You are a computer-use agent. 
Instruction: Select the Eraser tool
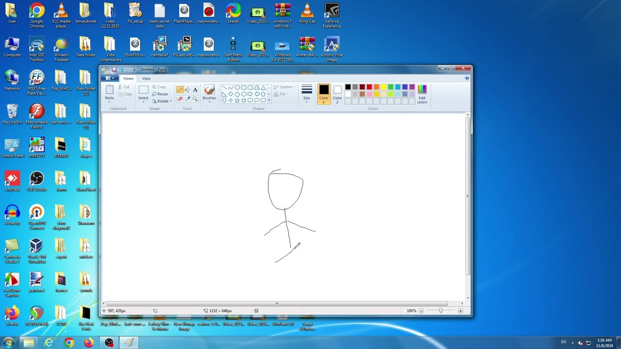pyautogui.click(x=180, y=98)
